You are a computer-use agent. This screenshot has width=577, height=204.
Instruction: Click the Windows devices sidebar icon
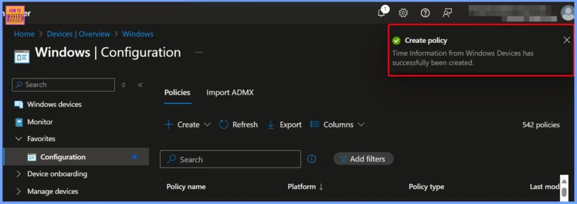coord(19,105)
